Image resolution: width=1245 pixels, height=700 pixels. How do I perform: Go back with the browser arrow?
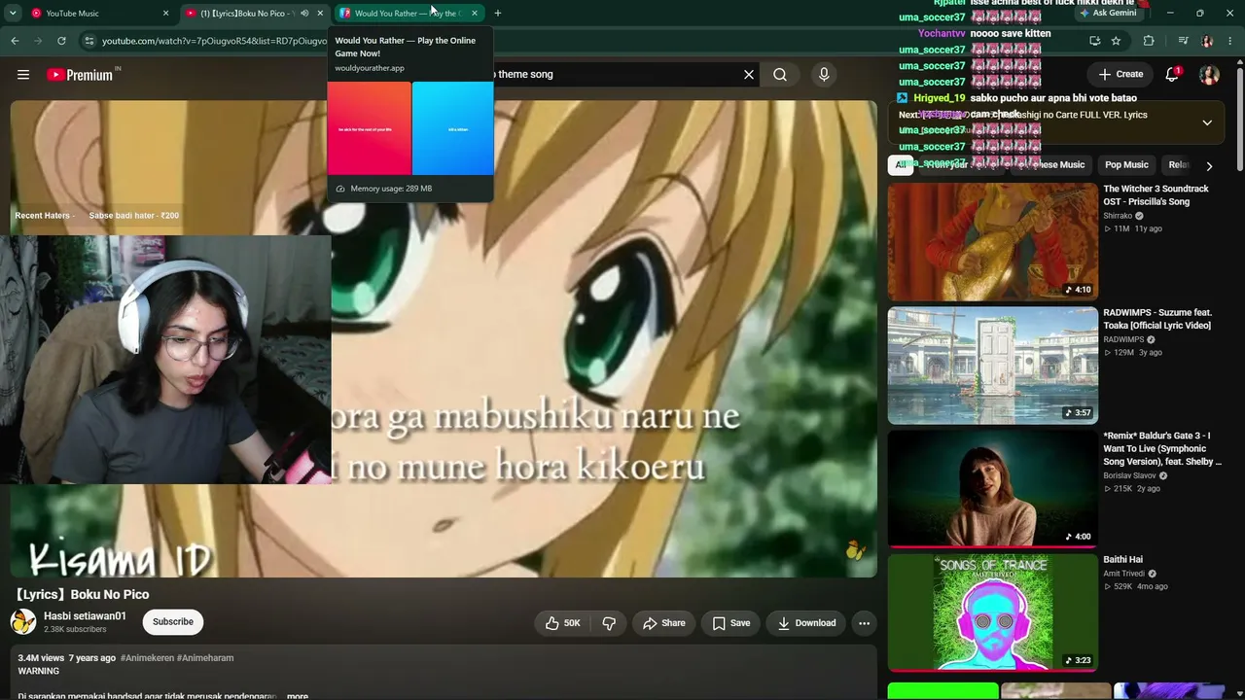point(15,41)
